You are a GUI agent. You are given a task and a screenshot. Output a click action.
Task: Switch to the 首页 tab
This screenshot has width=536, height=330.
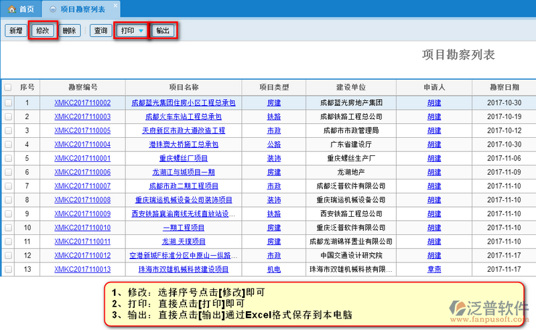click(x=20, y=9)
